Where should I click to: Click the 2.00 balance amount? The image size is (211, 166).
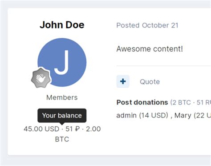point(93,129)
